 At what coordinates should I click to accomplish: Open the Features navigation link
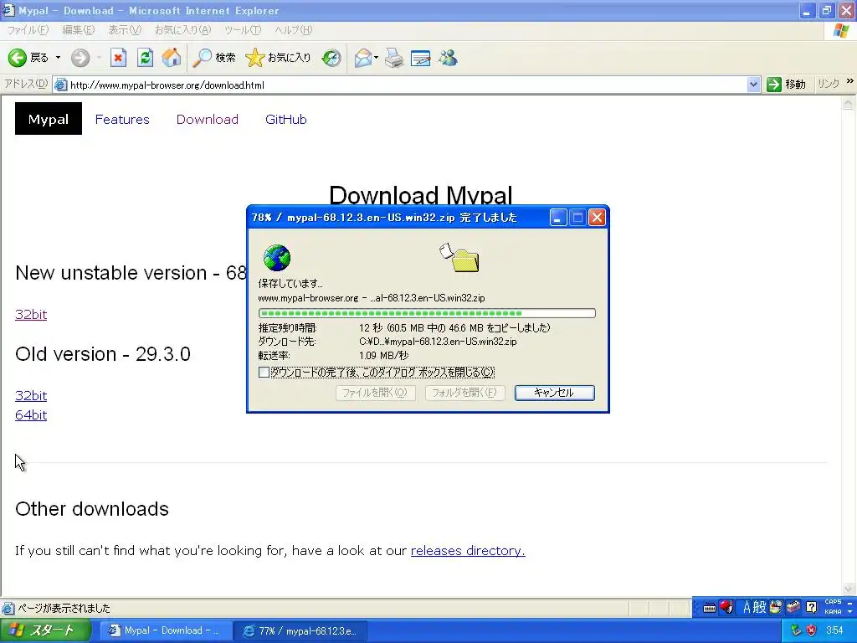point(122,119)
